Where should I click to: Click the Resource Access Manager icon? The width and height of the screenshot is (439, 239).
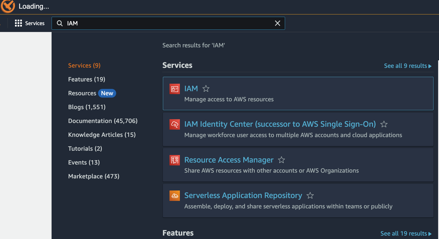point(175,160)
